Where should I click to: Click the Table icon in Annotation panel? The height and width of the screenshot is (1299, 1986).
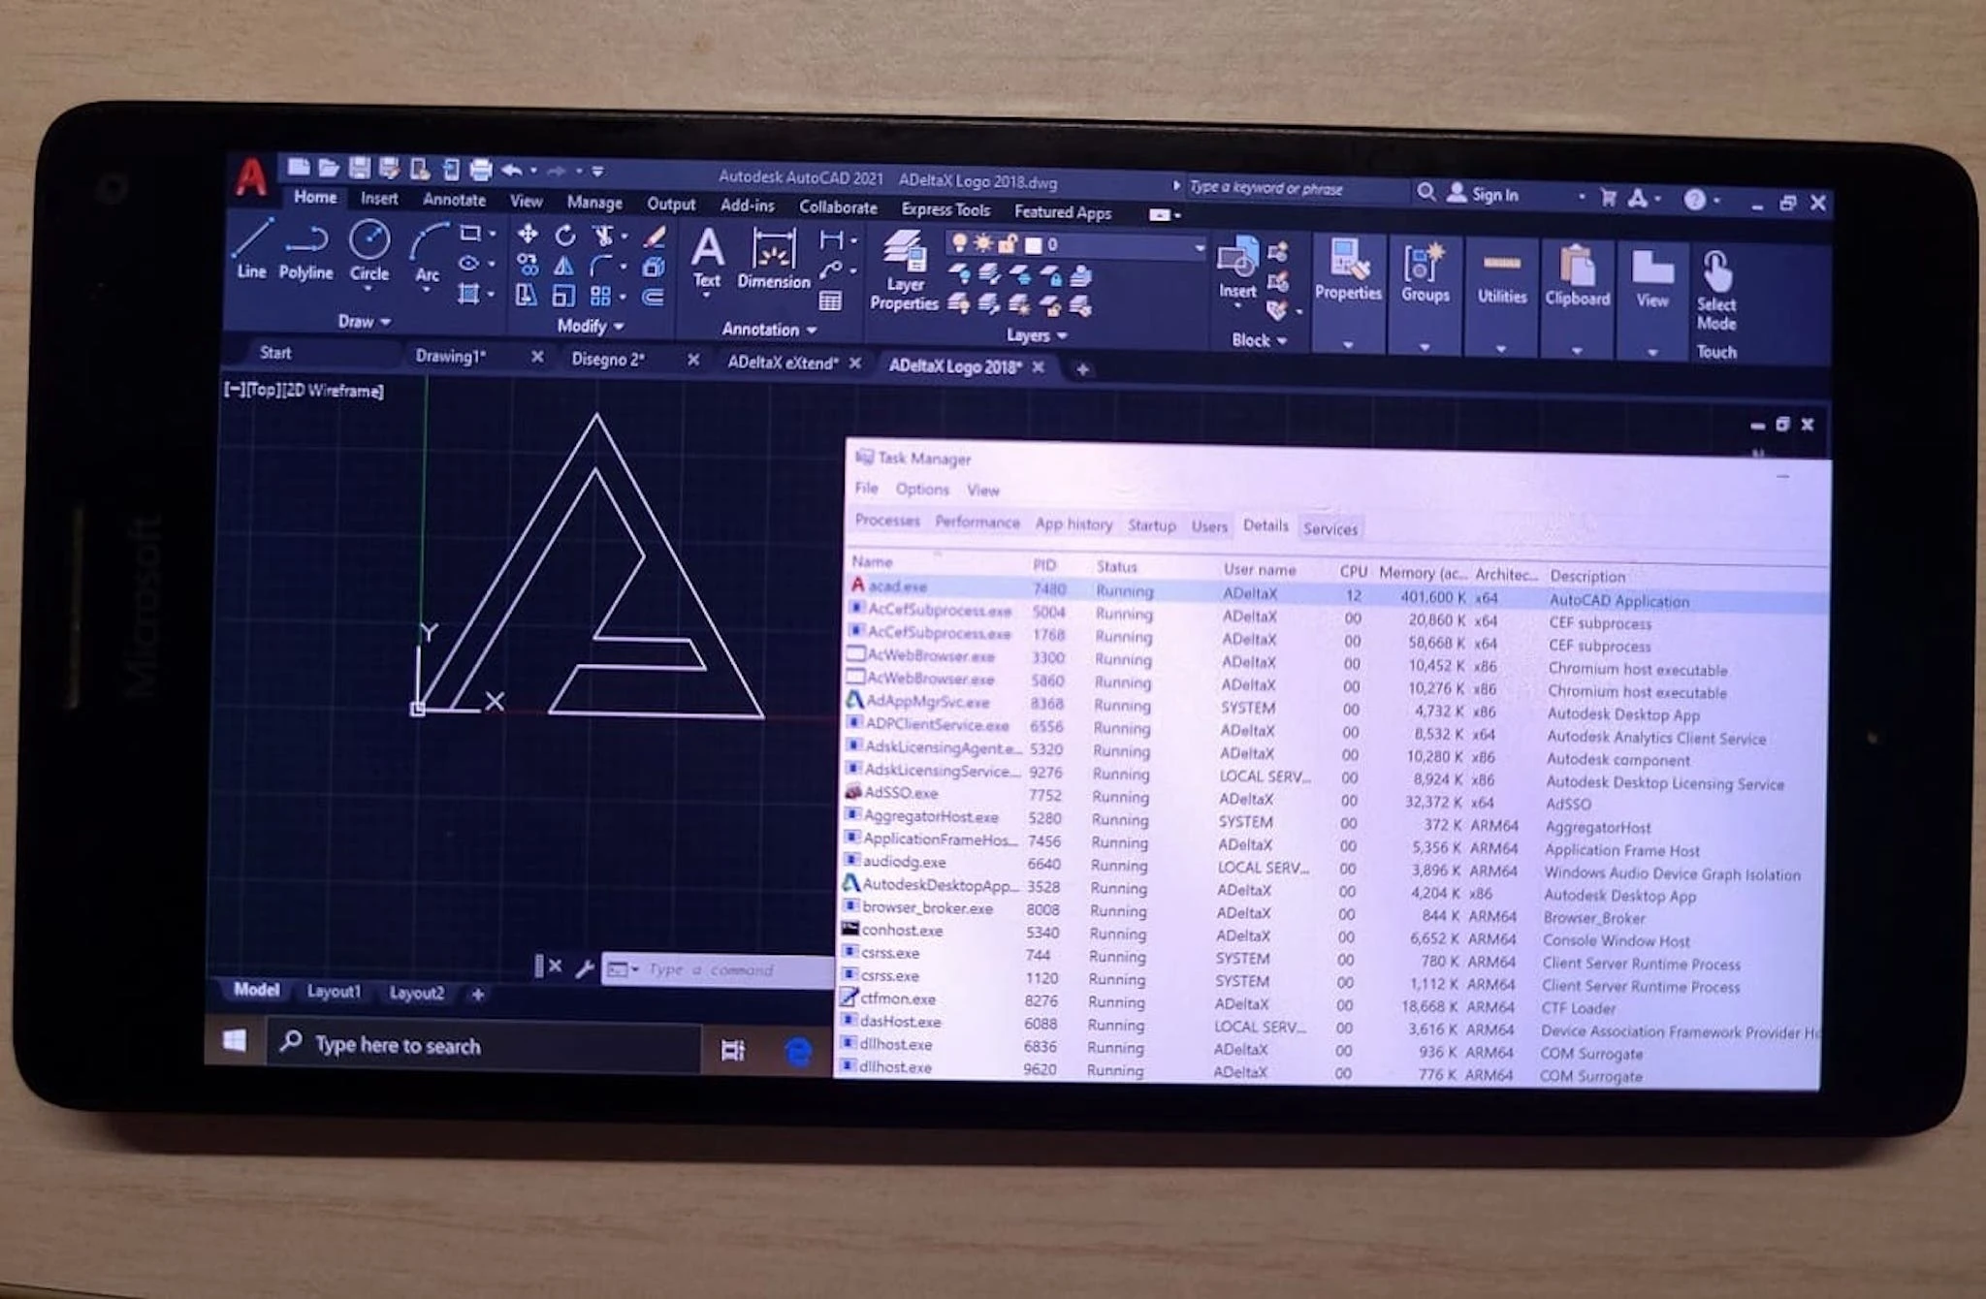[830, 301]
